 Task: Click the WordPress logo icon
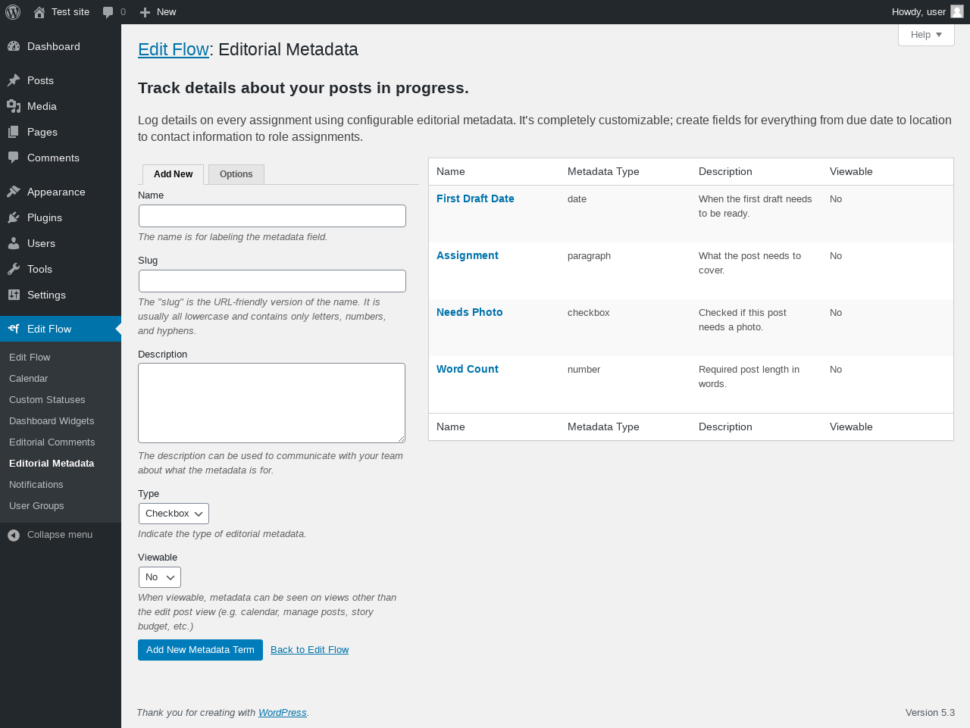click(13, 12)
